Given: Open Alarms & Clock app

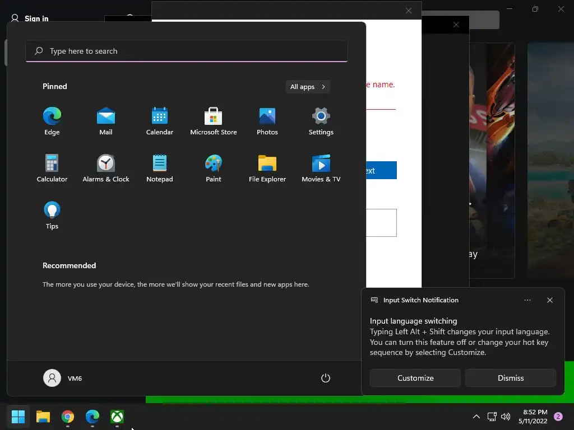Looking at the screenshot, I should pos(106,169).
